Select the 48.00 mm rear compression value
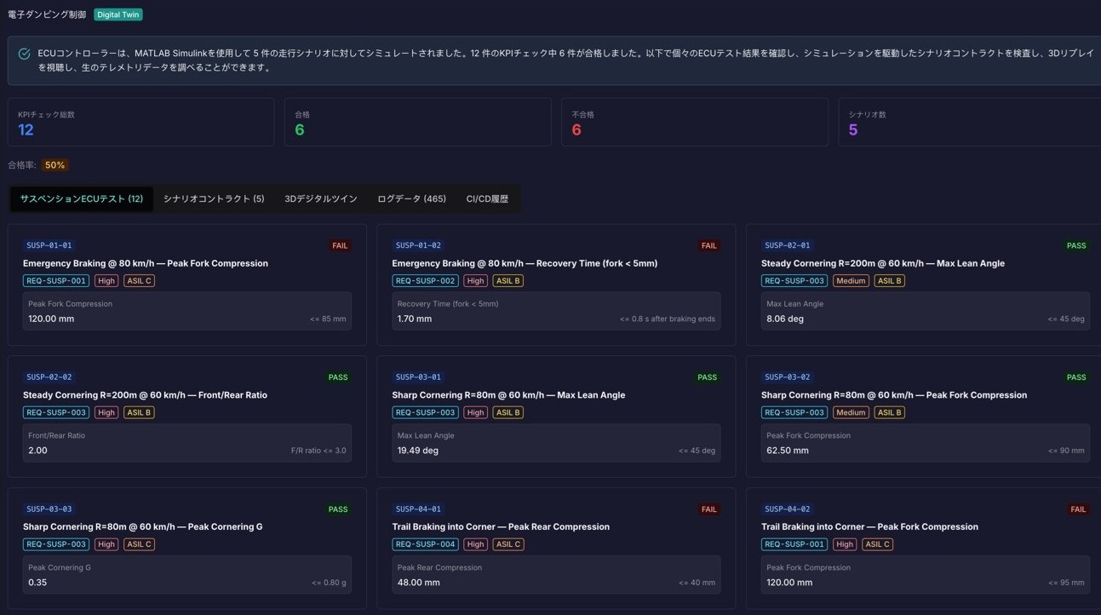Image resolution: width=1101 pixels, height=615 pixels. pos(419,583)
